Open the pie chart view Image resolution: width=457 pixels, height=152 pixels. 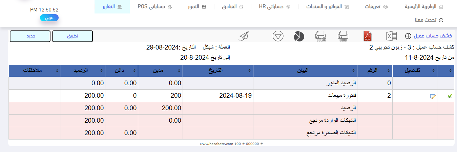coord(299,36)
